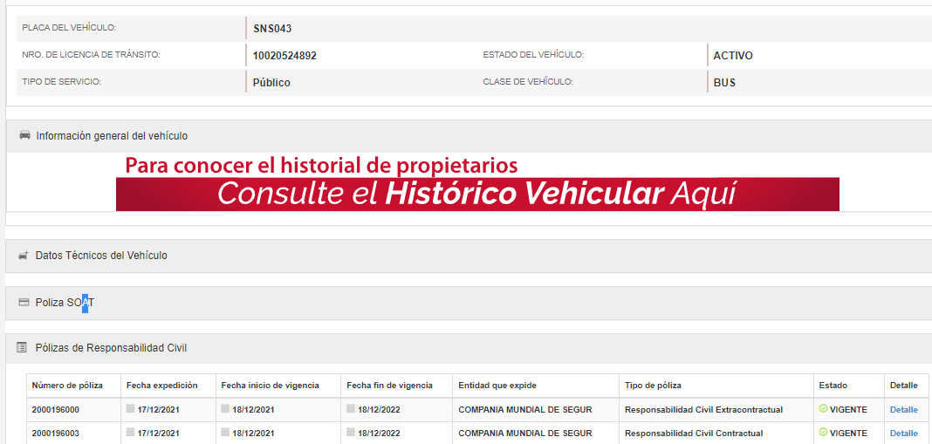Expand the Poliza SOAT section

pos(65,303)
